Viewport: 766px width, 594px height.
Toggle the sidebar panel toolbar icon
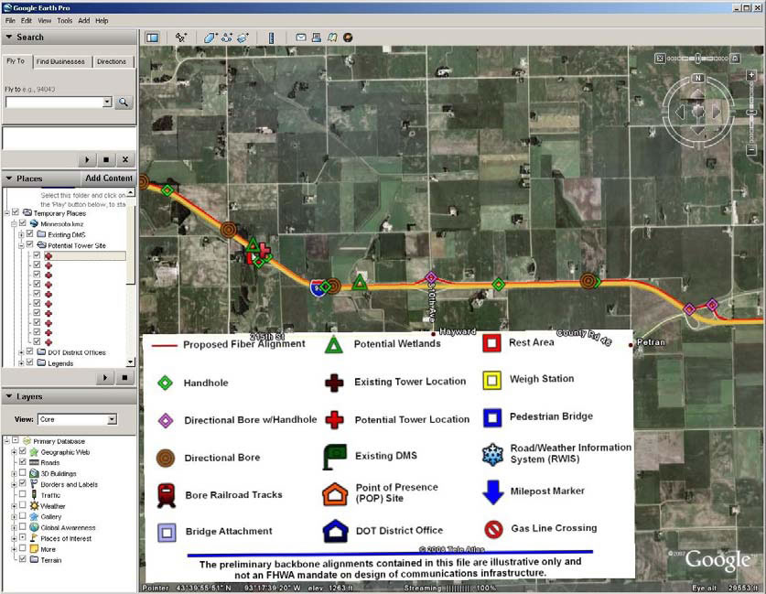click(152, 38)
